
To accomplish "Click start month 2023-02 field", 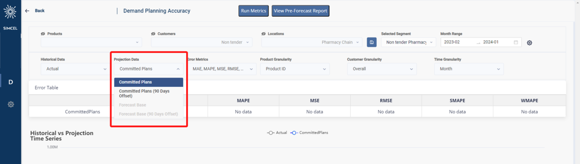I will tap(458, 42).
